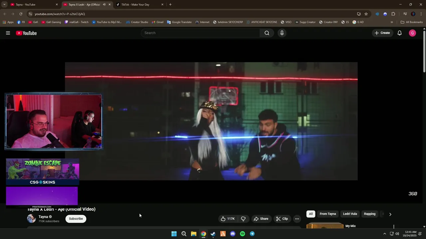This screenshot has height=239, width=426.
Task: Click the music video player
Action: 211,121
